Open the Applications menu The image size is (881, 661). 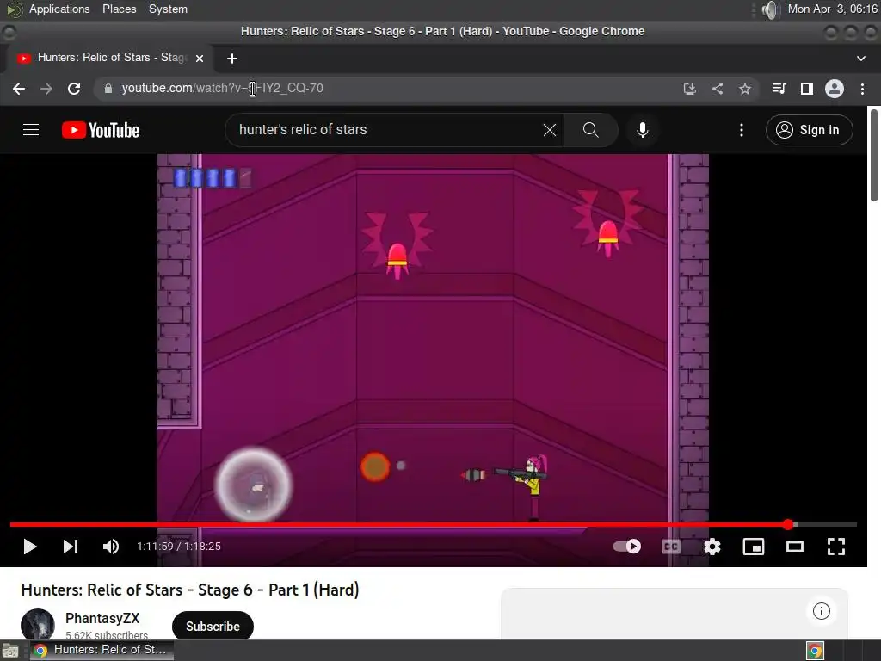(x=59, y=9)
